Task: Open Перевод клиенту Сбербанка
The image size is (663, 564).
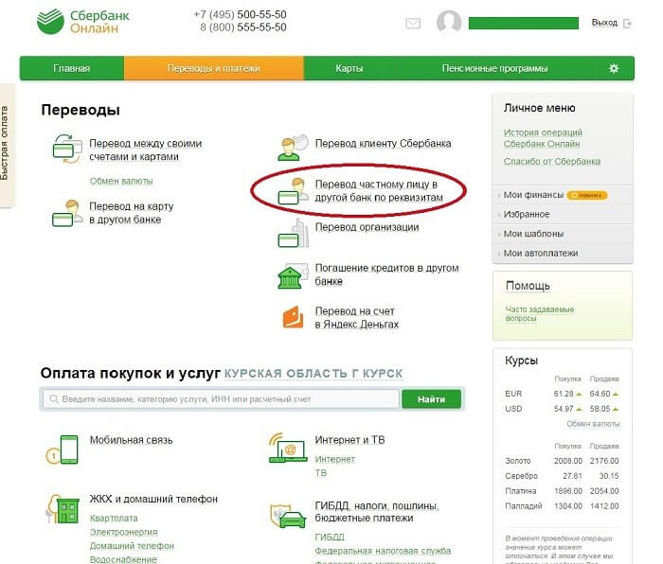Action: (383, 144)
